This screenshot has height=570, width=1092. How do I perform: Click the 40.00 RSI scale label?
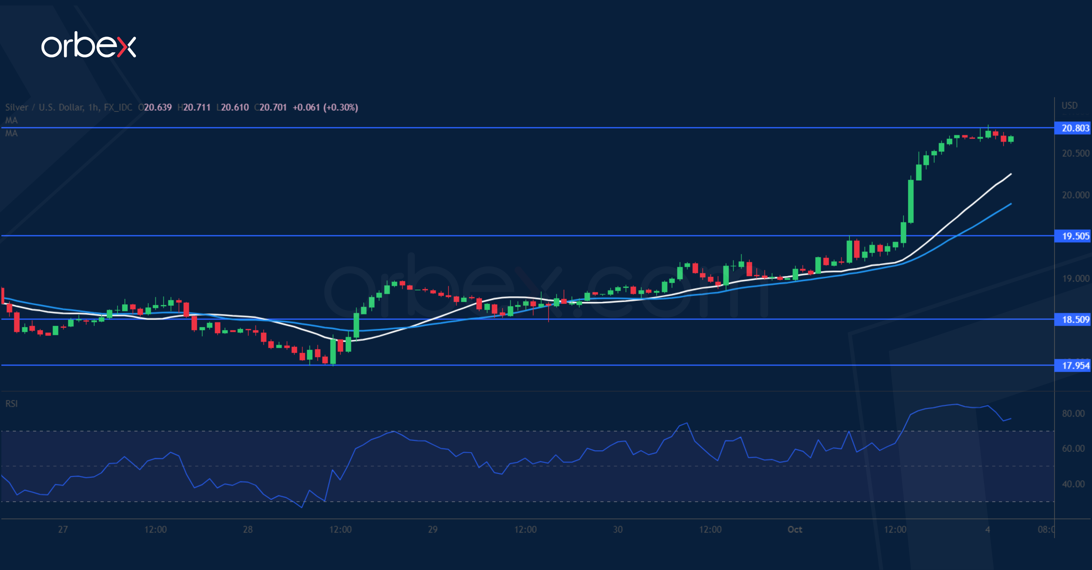pyautogui.click(x=1073, y=484)
